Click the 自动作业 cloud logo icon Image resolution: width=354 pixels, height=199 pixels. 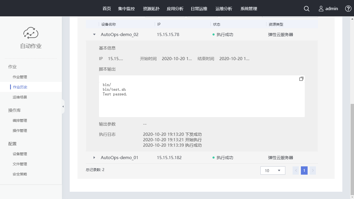(x=31, y=33)
